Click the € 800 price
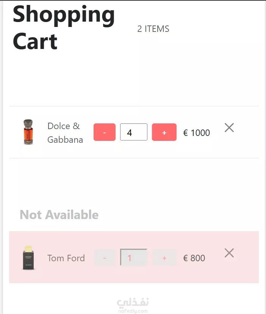 (194, 258)
